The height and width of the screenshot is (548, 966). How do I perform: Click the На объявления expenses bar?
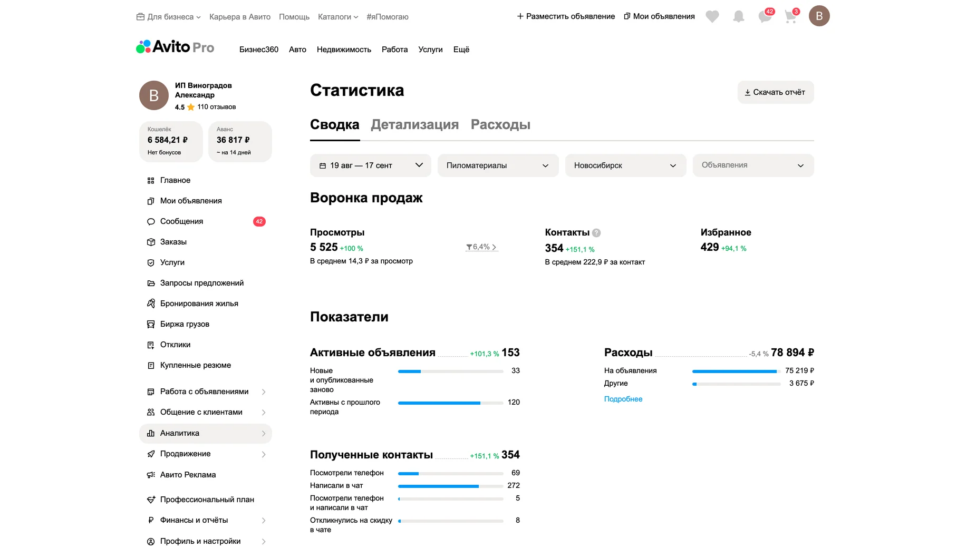736,371
